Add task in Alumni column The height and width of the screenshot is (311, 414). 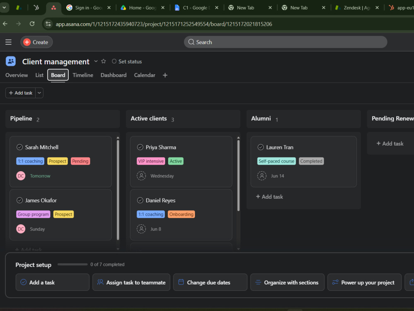(x=270, y=197)
